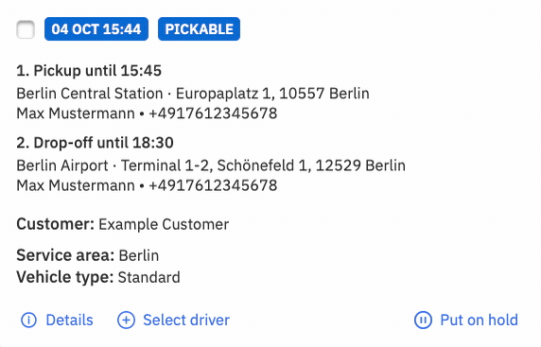
Task: Click the Vehicle type Standard value
Action: [149, 277]
